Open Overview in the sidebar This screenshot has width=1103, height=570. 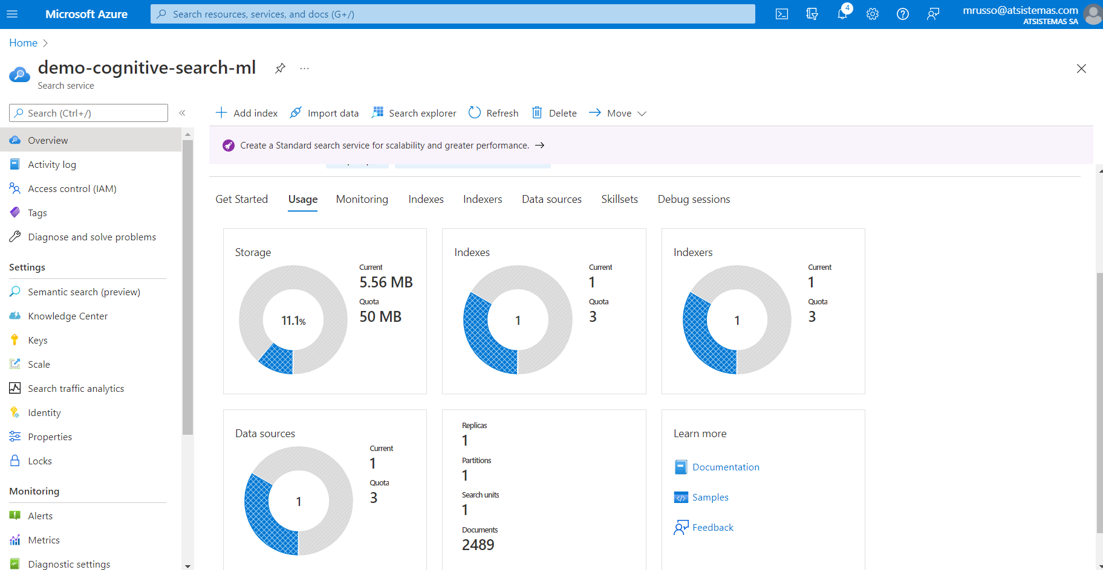point(91,140)
